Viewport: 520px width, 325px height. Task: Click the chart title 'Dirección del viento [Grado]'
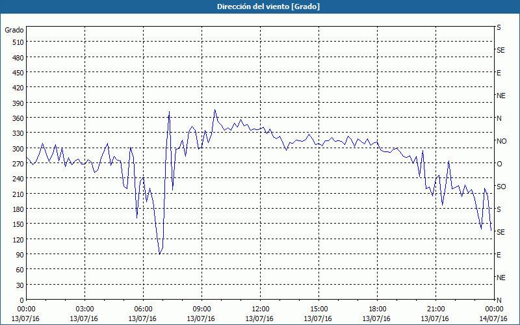(x=268, y=6)
